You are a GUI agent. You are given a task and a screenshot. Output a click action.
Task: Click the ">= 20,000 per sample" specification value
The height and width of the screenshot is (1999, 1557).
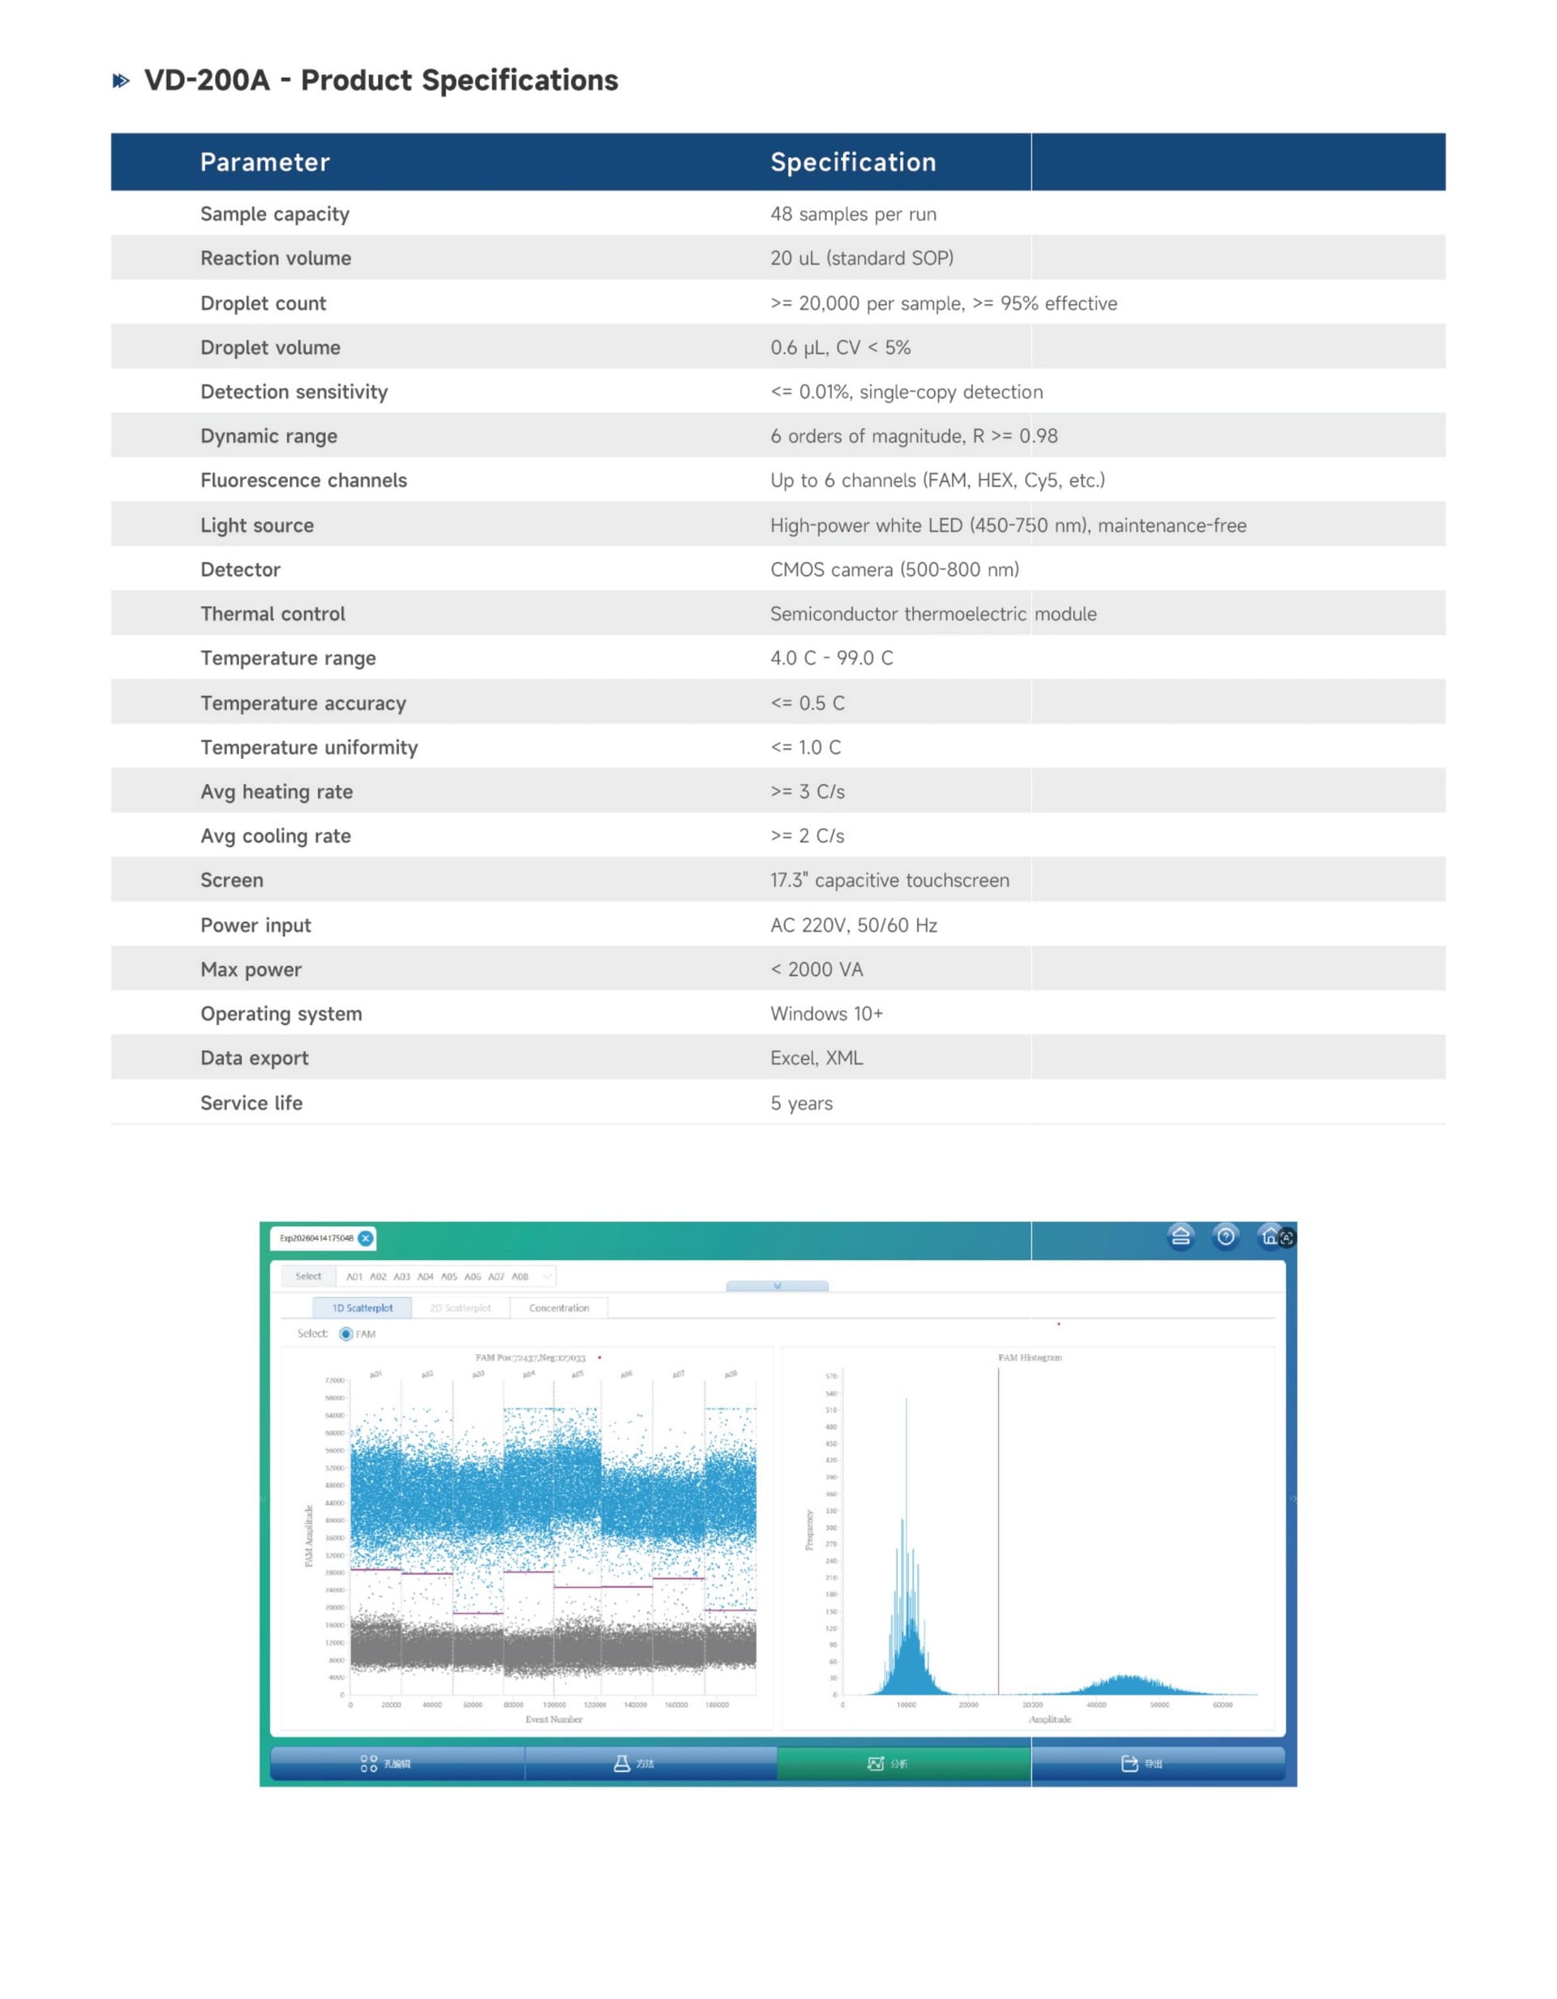[868, 303]
